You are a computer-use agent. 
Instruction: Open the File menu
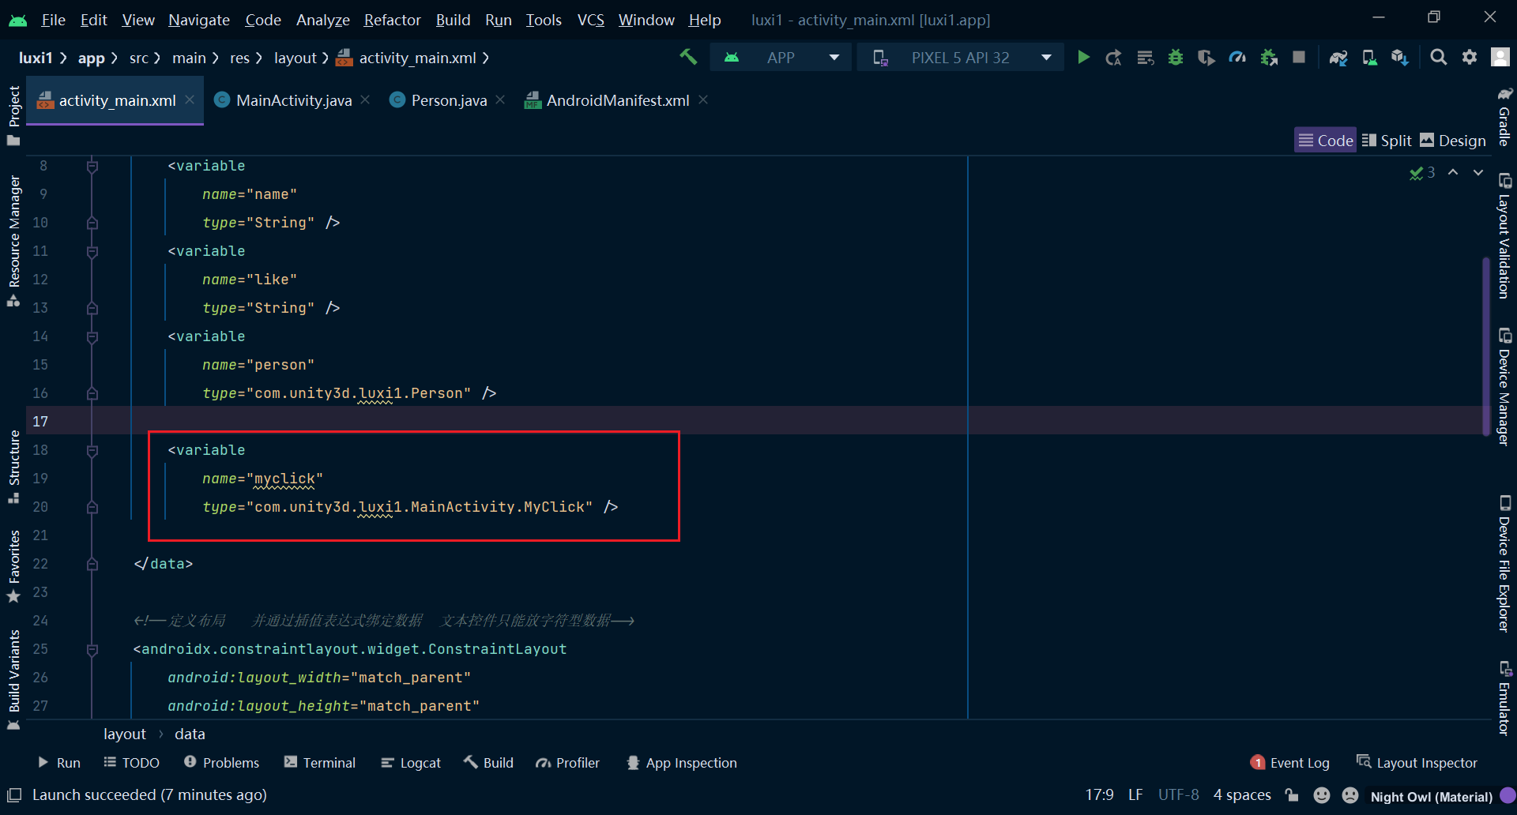[x=53, y=20]
